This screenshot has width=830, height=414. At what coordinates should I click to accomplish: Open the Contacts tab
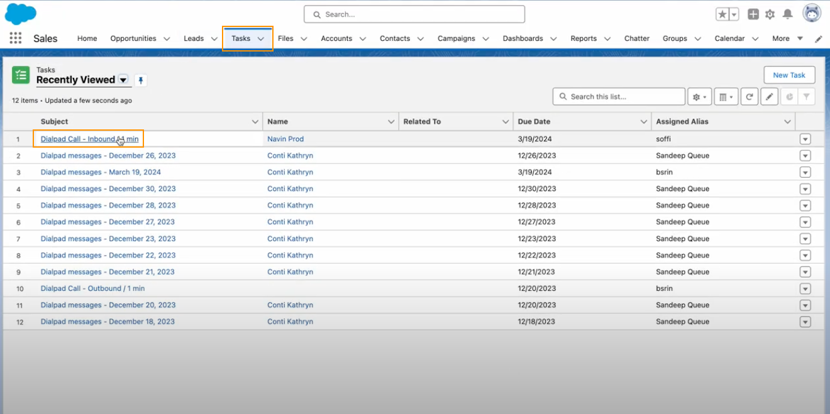tap(395, 38)
